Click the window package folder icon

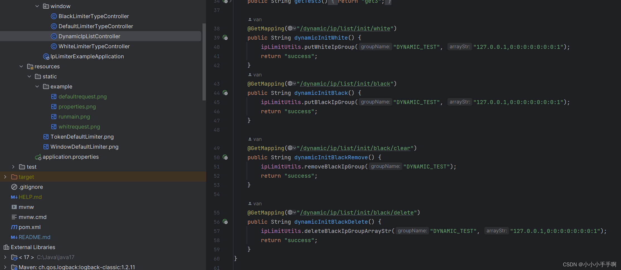click(x=46, y=6)
